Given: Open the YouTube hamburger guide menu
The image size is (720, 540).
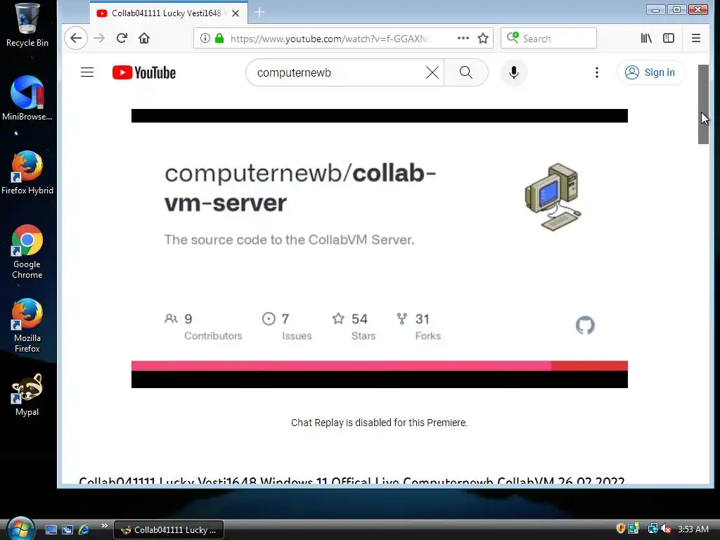Looking at the screenshot, I should (87, 72).
